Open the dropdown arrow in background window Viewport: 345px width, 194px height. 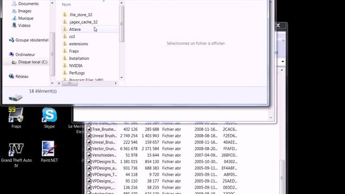[282, 61]
